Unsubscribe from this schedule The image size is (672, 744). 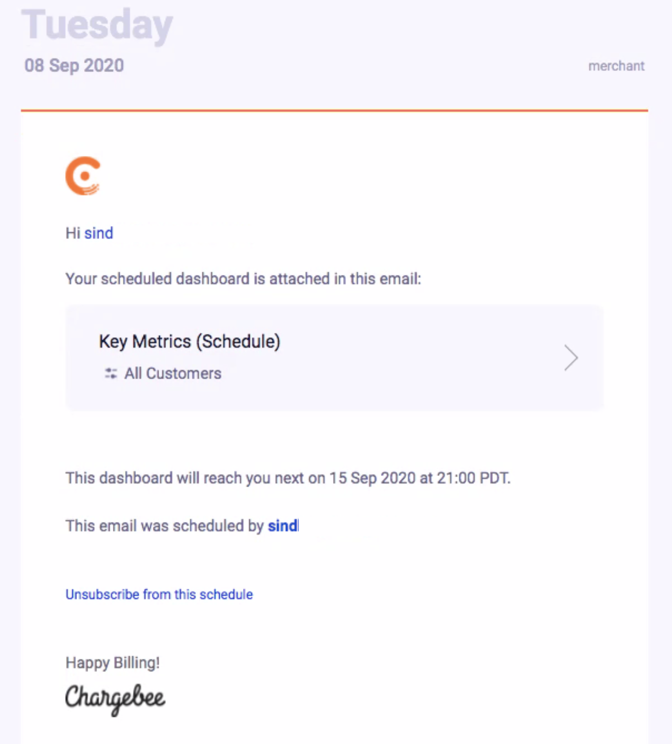click(159, 594)
